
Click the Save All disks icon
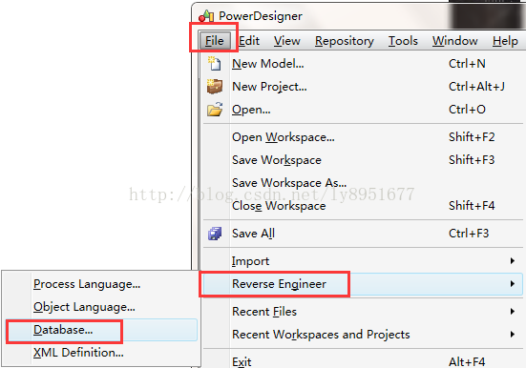click(x=215, y=234)
